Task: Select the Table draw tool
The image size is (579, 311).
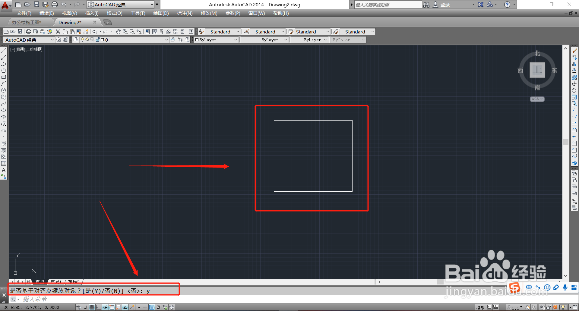Action: coord(4,163)
